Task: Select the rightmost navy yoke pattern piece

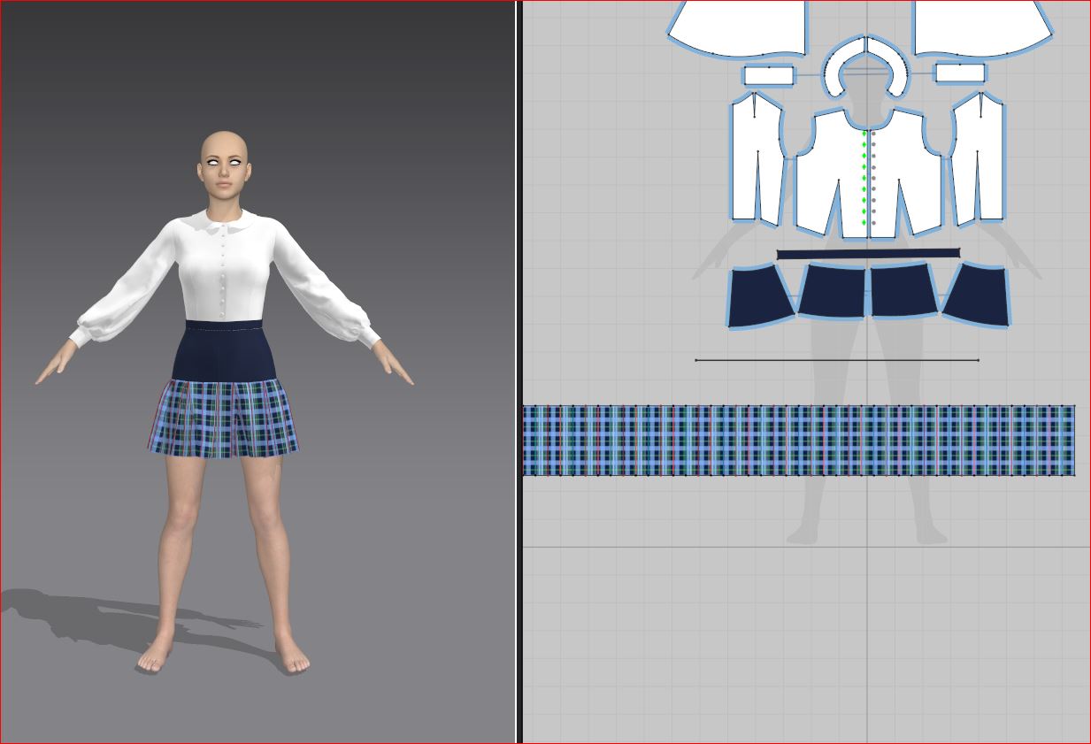Action: tap(977, 295)
